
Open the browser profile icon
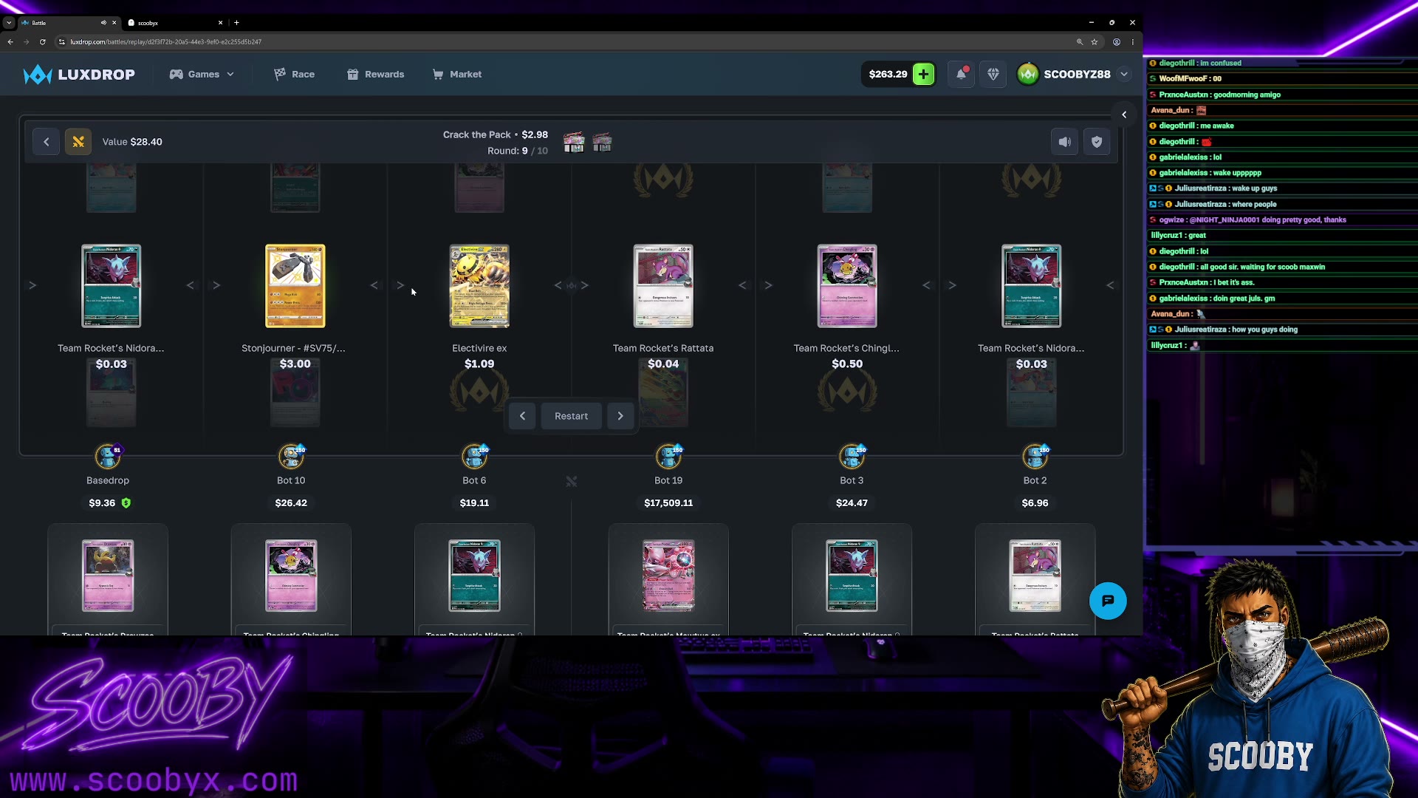tap(1117, 42)
